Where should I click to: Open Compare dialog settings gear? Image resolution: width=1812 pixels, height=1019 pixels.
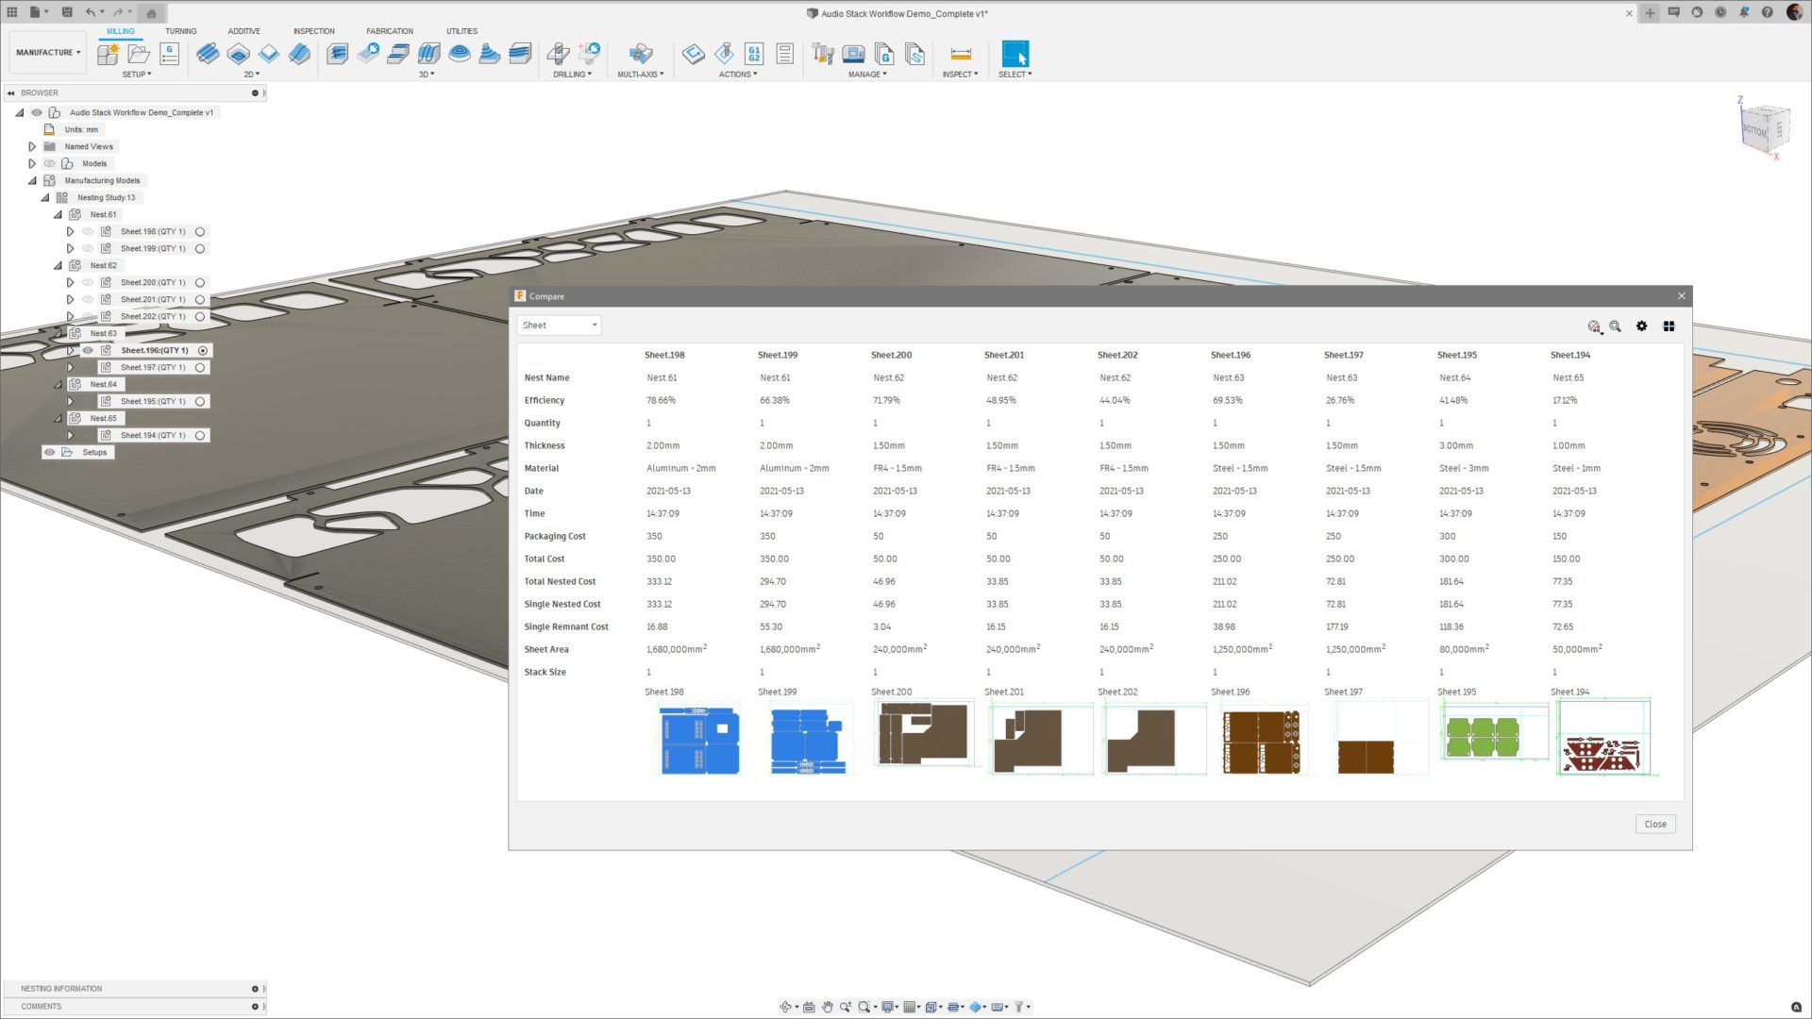(1641, 326)
